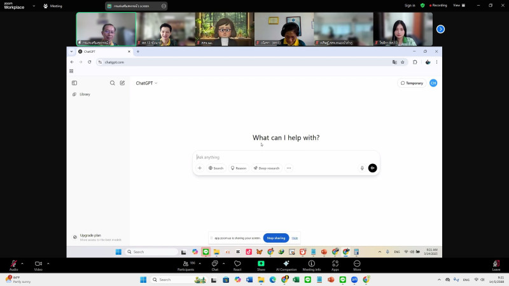The image size is (509, 286).
Task: Select the cartoon avatar participant thumbnail
Action: (x=225, y=29)
